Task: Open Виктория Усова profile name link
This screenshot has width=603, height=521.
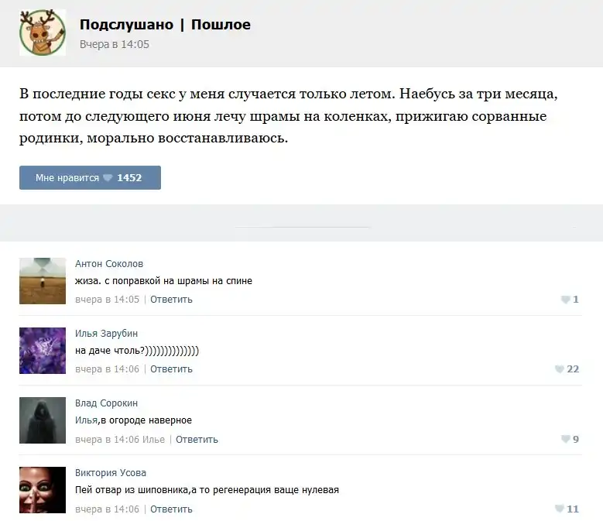Action: click(111, 472)
